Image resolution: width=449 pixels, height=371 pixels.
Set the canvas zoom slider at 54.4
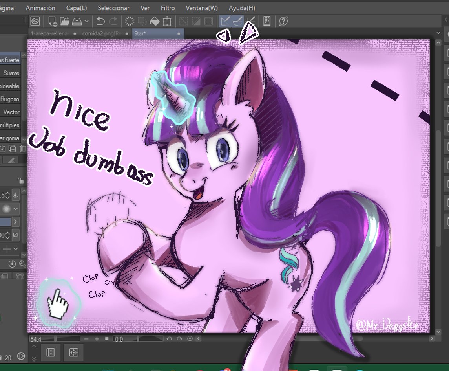[x=55, y=339]
